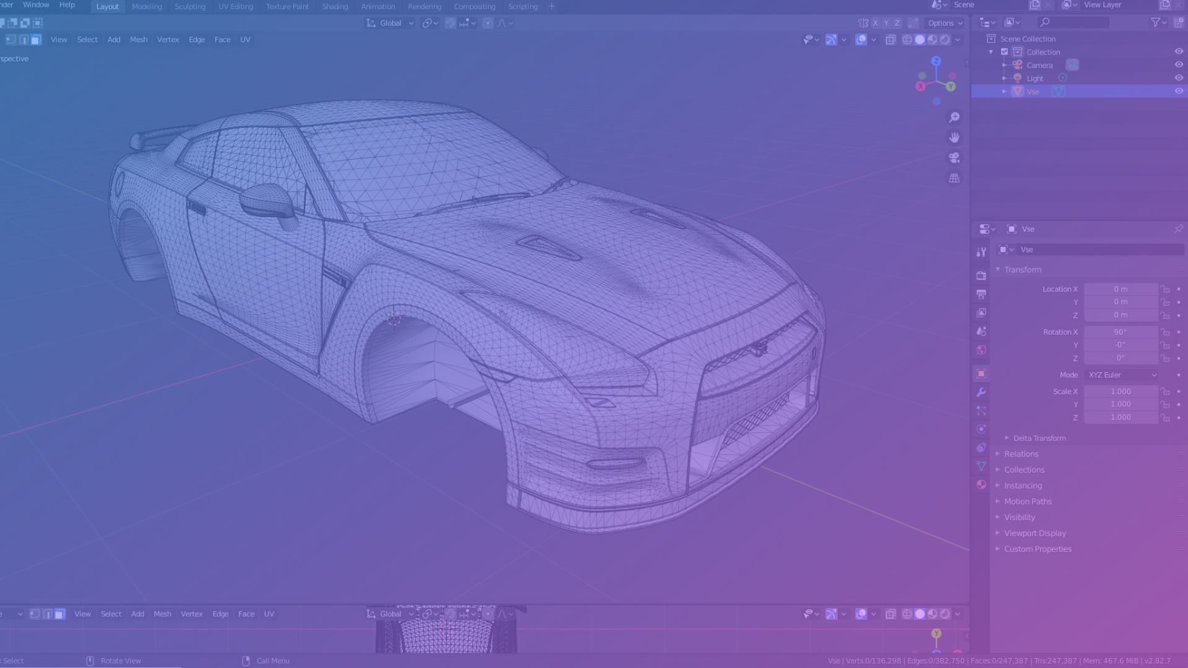Click the hand pan view gizmo
This screenshot has width=1188, height=668.
pyautogui.click(x=954, y=137)
